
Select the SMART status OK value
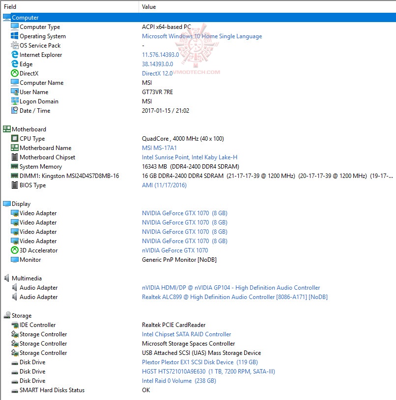146,390
